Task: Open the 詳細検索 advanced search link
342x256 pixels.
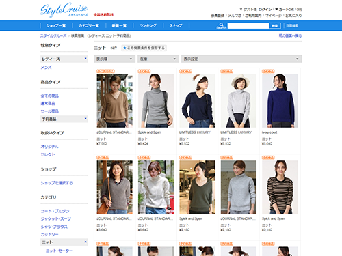Action: point(292,25)
